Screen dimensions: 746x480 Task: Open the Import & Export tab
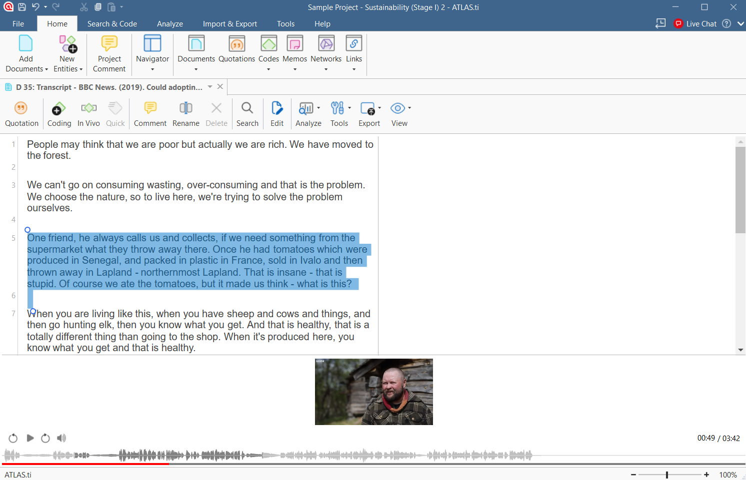pyautogui.click(x=229, y=23)
